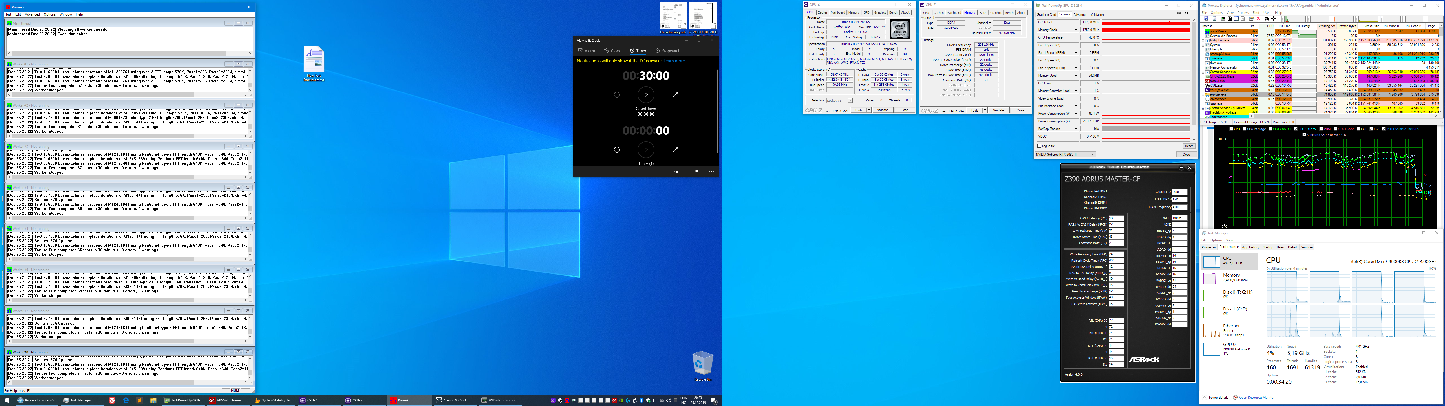Start the 30:00 countdown timer
Viewport: 1445px width, 406px height.
pyautogui.click(x=646, y=94)
